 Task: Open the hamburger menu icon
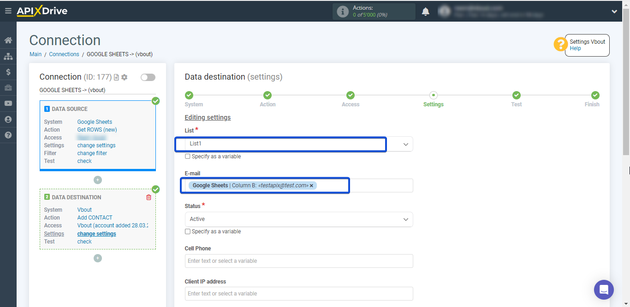pos(8,11)
